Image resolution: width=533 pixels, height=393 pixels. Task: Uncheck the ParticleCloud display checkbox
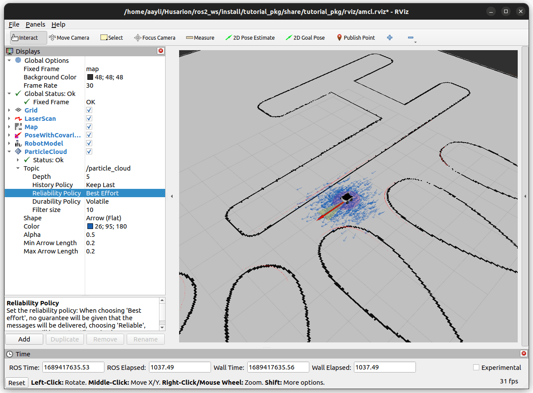[89, 152]
